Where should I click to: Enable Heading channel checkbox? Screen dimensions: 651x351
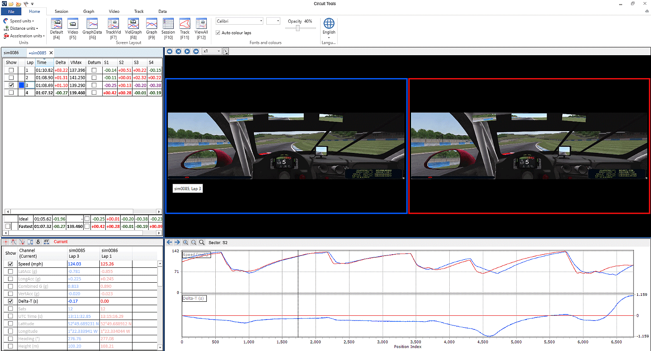[11, 339]
